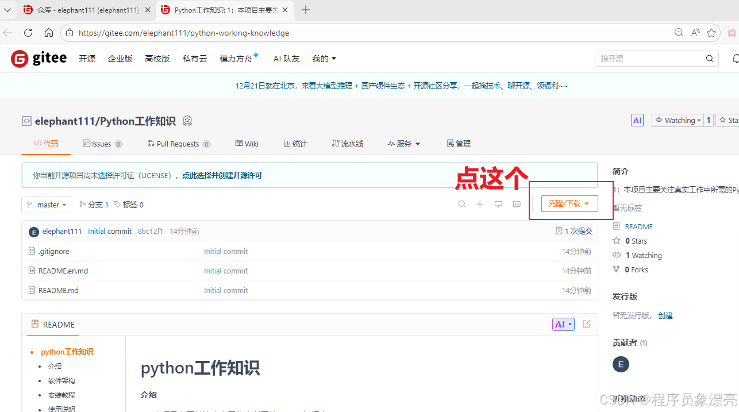Click the AI badge near Watching
Image resolution: width=739 pixels, height=412 pixels.
click(x=637, y=120)
